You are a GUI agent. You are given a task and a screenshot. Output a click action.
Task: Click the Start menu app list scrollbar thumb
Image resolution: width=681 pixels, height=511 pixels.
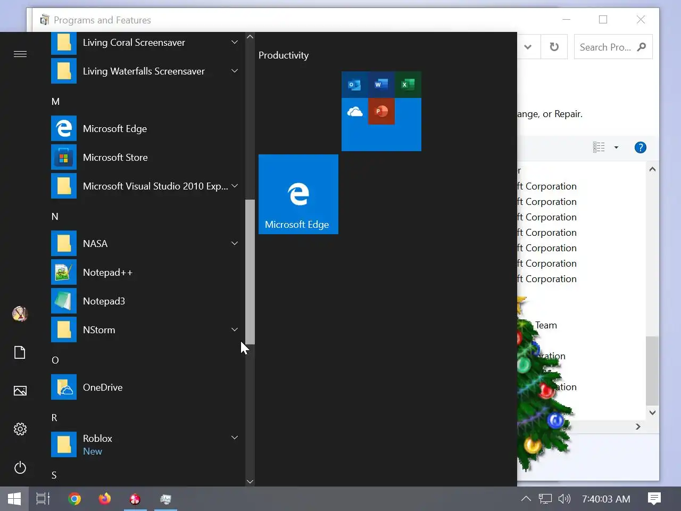pyautogui.click(x=250, y=272)
